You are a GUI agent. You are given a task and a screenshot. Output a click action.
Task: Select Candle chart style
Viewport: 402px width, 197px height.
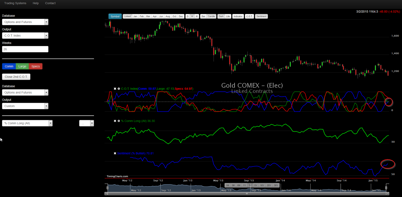211,16
